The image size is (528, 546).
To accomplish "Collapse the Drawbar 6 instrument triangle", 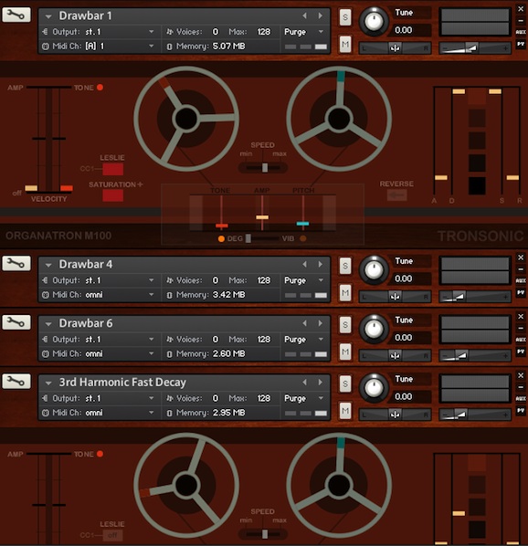I will click(48, 324).
